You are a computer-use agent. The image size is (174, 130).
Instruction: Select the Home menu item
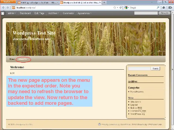pyautogui.click(x=12, y=59)
